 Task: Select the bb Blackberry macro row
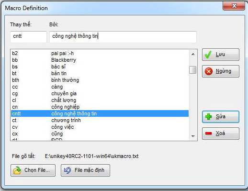pos(100,60)
